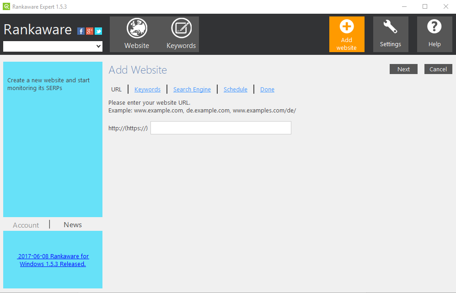Go to the Keywords wizard step
456x293 pixels.
coord(147,89)
